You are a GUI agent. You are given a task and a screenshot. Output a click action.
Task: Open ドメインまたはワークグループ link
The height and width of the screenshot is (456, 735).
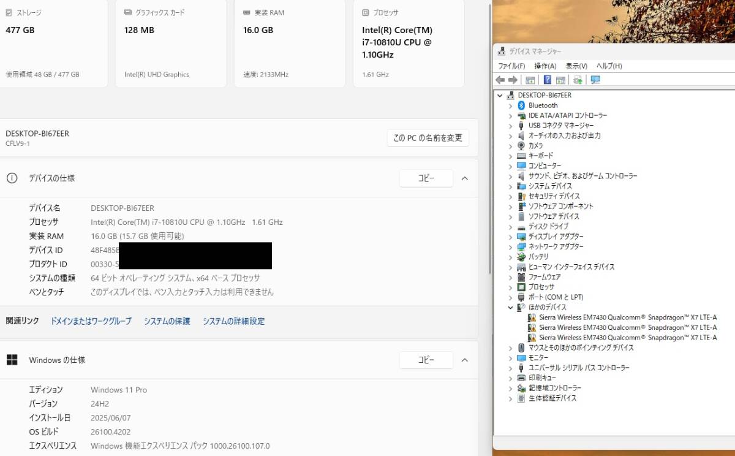(91, 321)
